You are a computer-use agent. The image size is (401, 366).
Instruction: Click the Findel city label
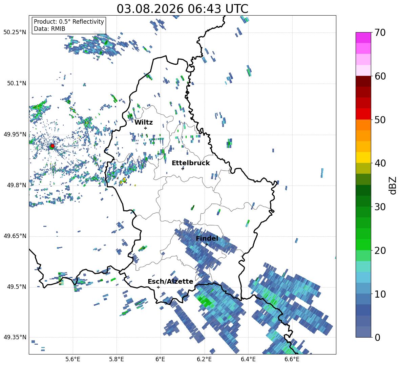(x=207, y=238)
